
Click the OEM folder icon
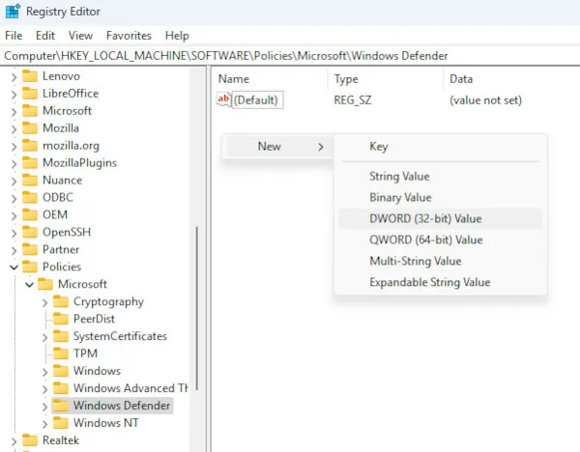(30, 214)
